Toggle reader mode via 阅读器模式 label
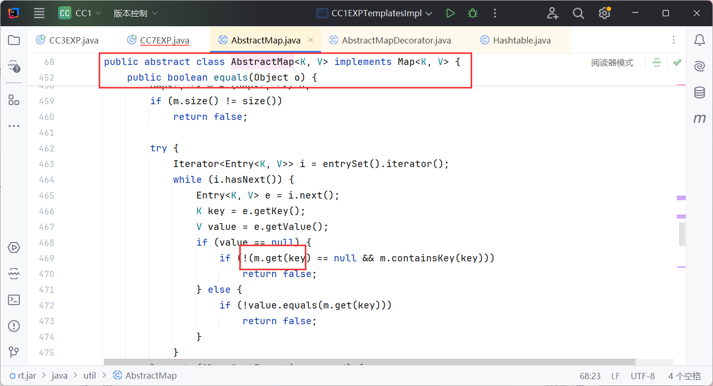The height and width of the screenshot is (386, 713). pos(612,63)
